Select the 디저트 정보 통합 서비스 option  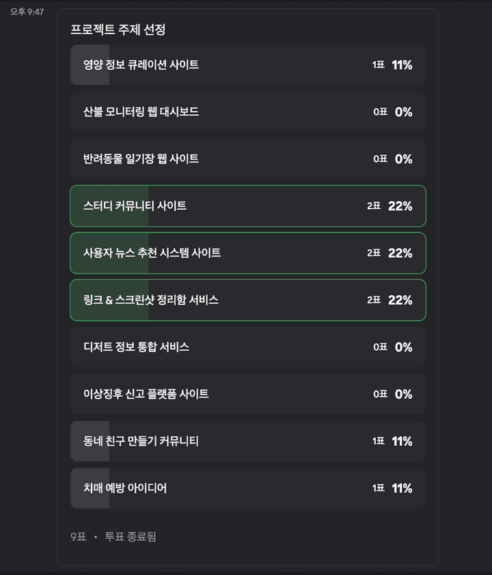pyautogui.click(x=248, y=347)
